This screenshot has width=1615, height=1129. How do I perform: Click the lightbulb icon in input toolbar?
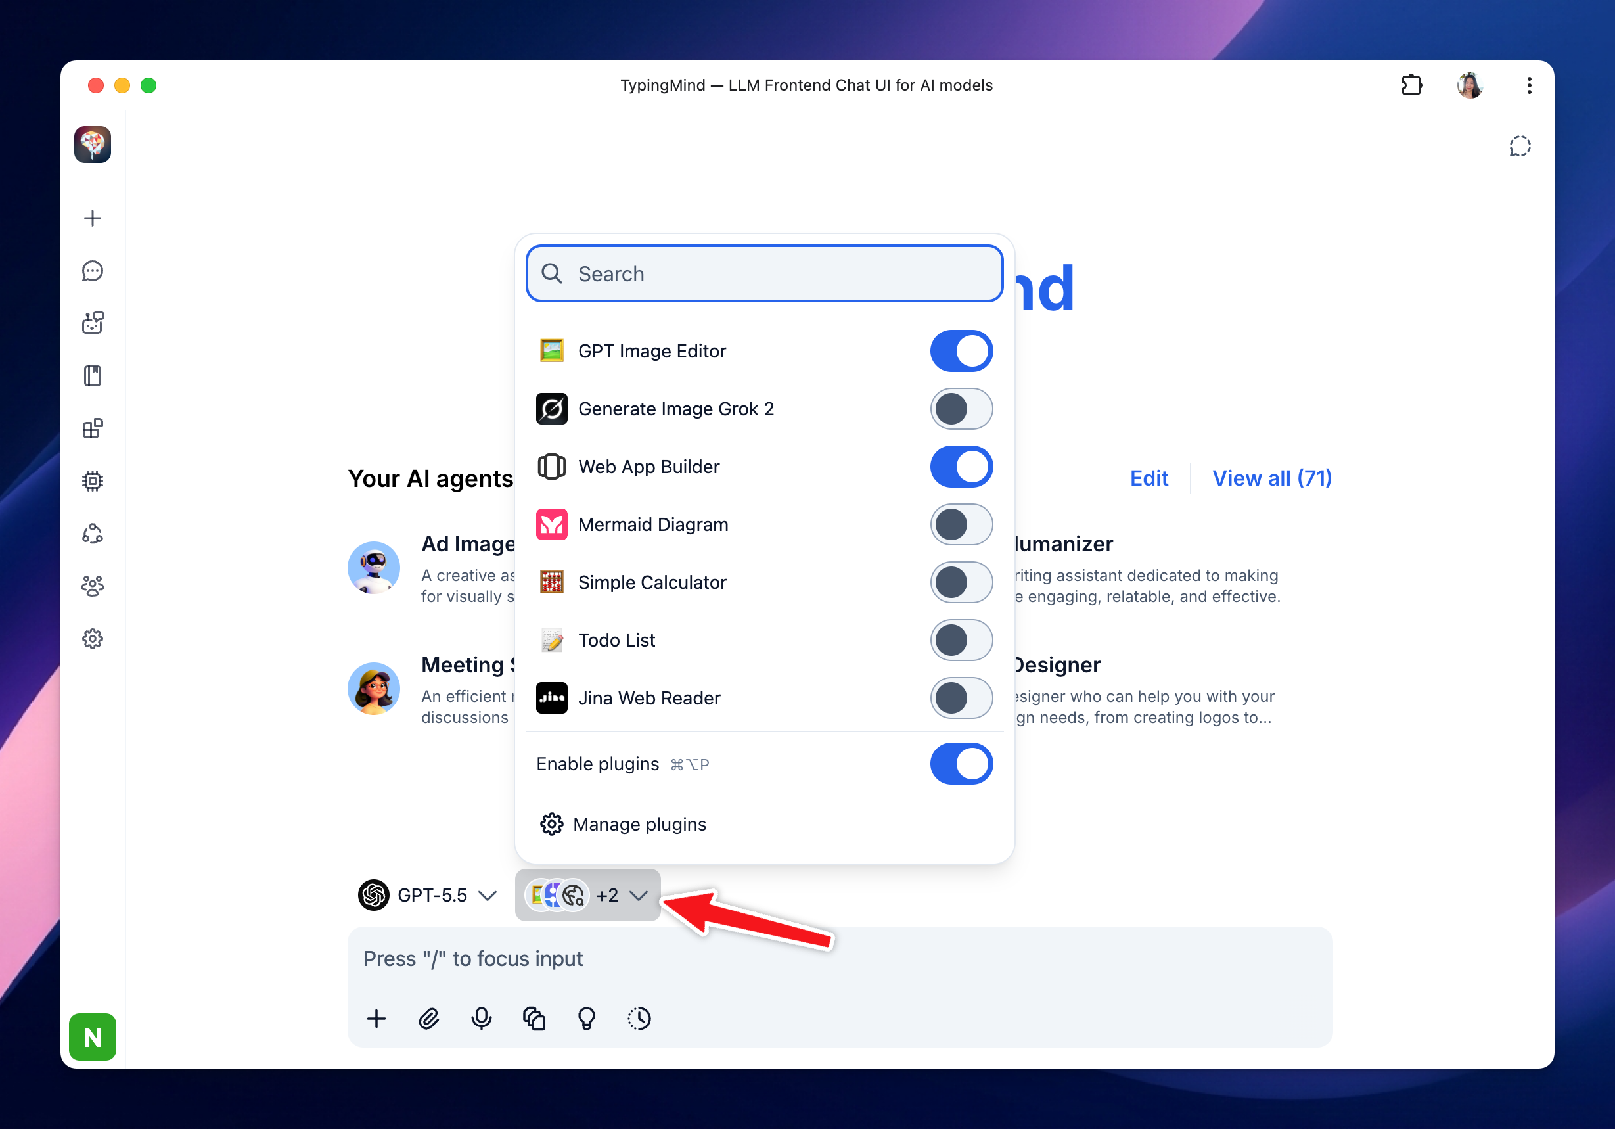587,1019
